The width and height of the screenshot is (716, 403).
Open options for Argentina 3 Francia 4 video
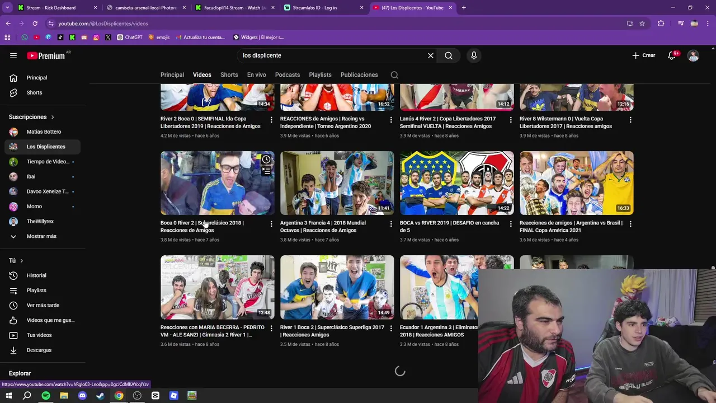tap(391, 224)
